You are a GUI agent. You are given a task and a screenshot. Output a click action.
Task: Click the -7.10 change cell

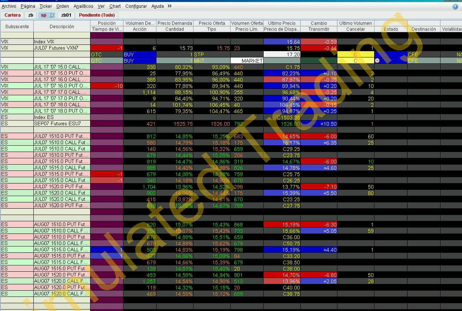(x=319, y=187)
